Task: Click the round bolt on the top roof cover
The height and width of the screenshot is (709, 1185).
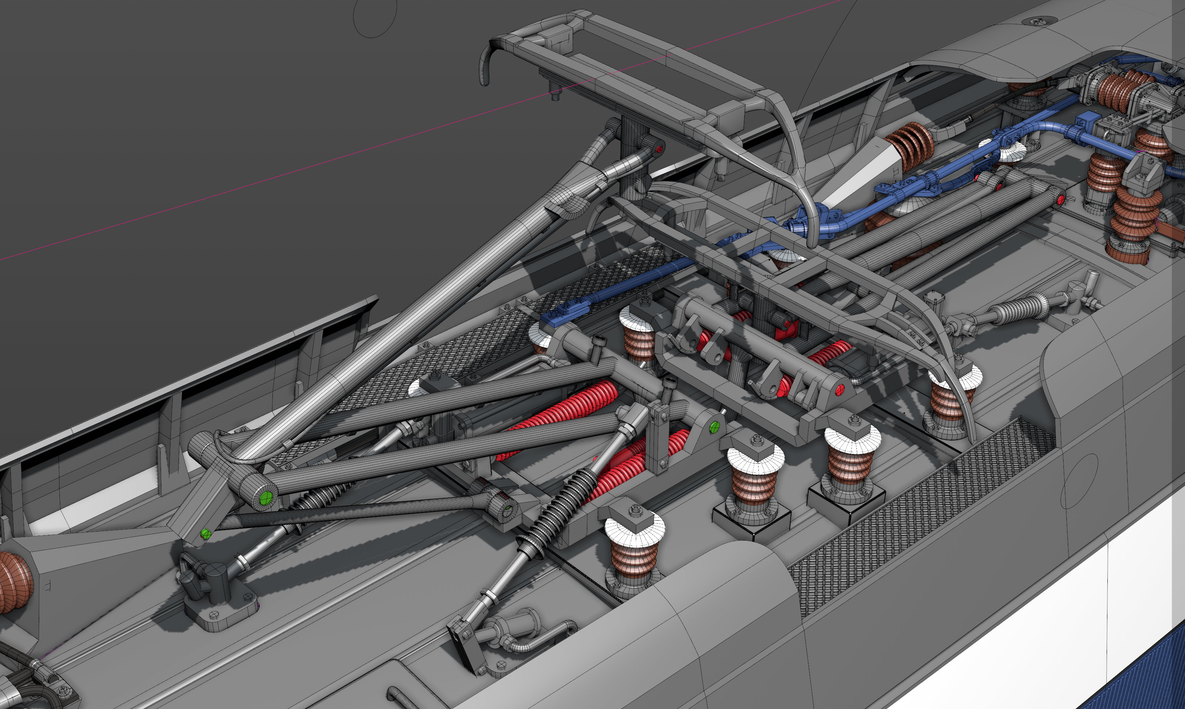Action: pos(1038,21)
